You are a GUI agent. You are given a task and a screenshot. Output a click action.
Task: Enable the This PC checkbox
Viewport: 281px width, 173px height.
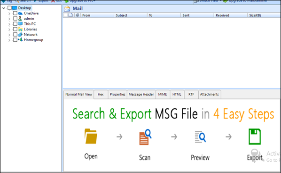[x=15, y=24]
